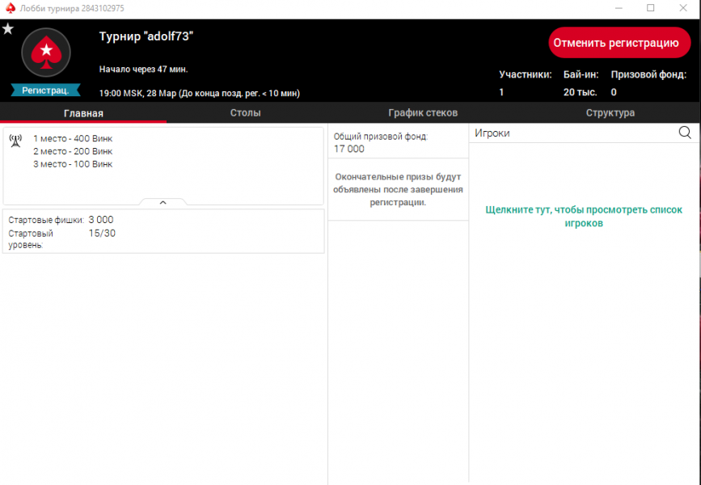Switch to the Главная tab
The width and height of the screenshot is (701, 485).
83,113
